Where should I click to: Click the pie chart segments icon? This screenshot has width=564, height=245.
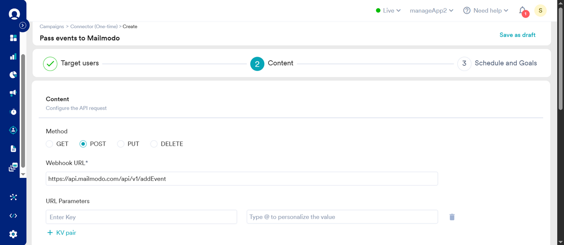pos(13,75)
